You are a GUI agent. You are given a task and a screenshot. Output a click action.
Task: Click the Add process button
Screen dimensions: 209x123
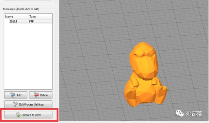[x=16, y=95]
